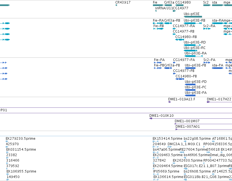Select EST IP05669.5prime
Viewport: 232px width, 181px height.
166,171
